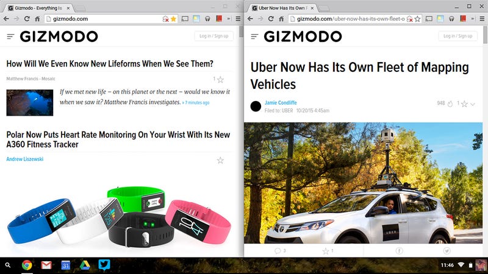Open Jamie Condliffe author link

tap(281, 102)
